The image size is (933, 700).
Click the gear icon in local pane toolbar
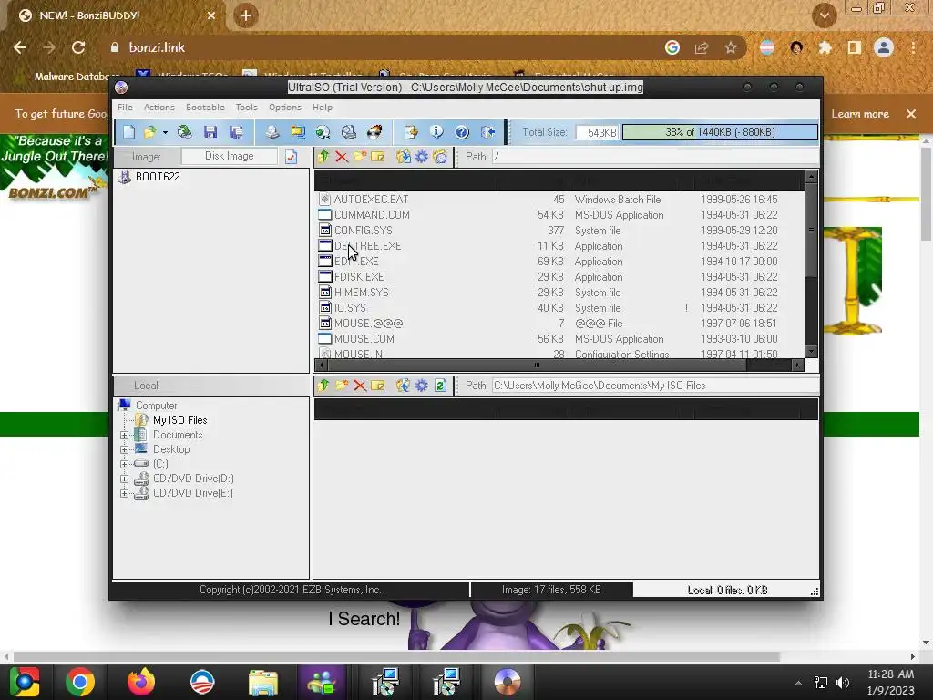click(x=422, y=386)
